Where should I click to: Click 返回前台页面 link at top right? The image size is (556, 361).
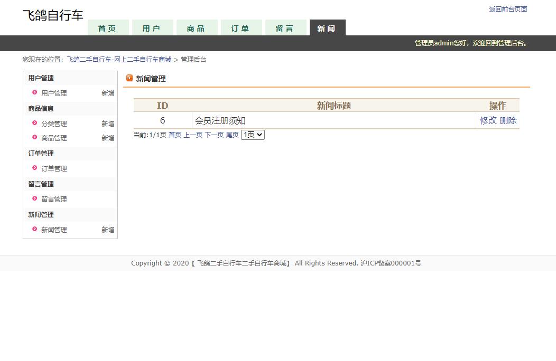(x=508, y=9)
